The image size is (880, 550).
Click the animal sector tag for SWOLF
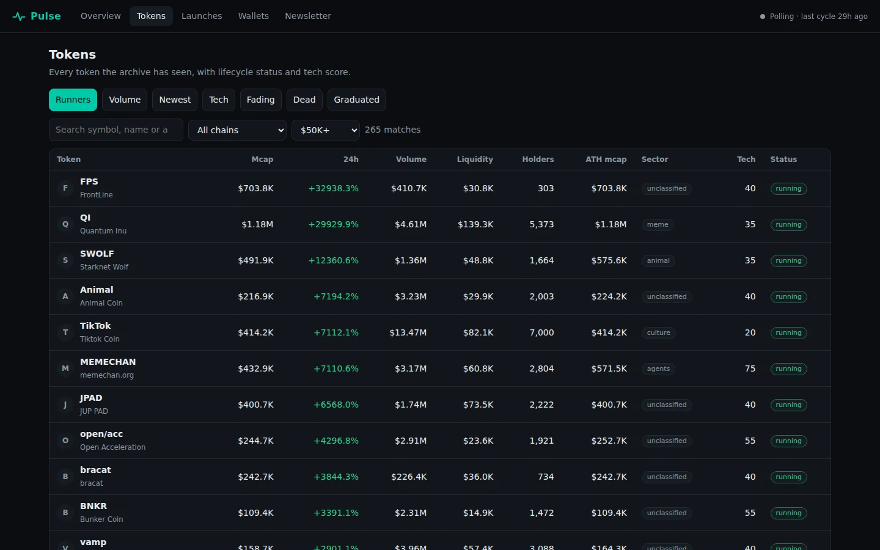pyautogui.click(x=658, y=260)
